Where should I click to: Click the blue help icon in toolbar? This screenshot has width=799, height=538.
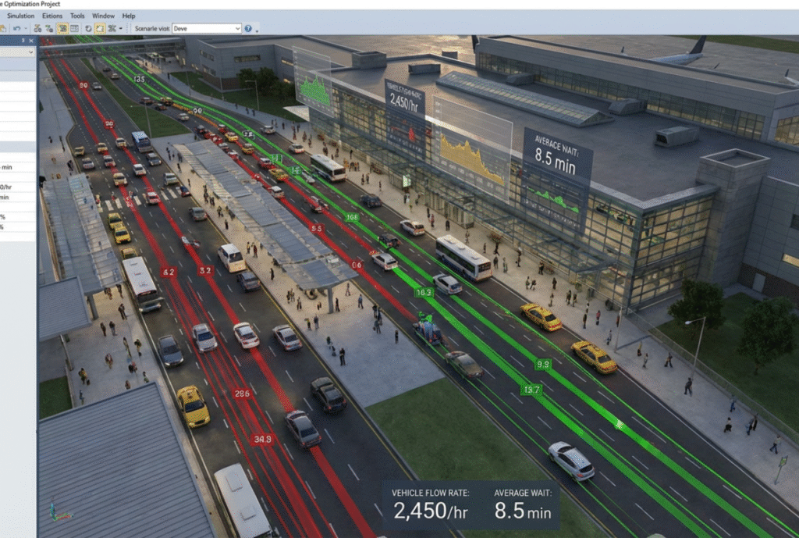[x=248, y=28]
